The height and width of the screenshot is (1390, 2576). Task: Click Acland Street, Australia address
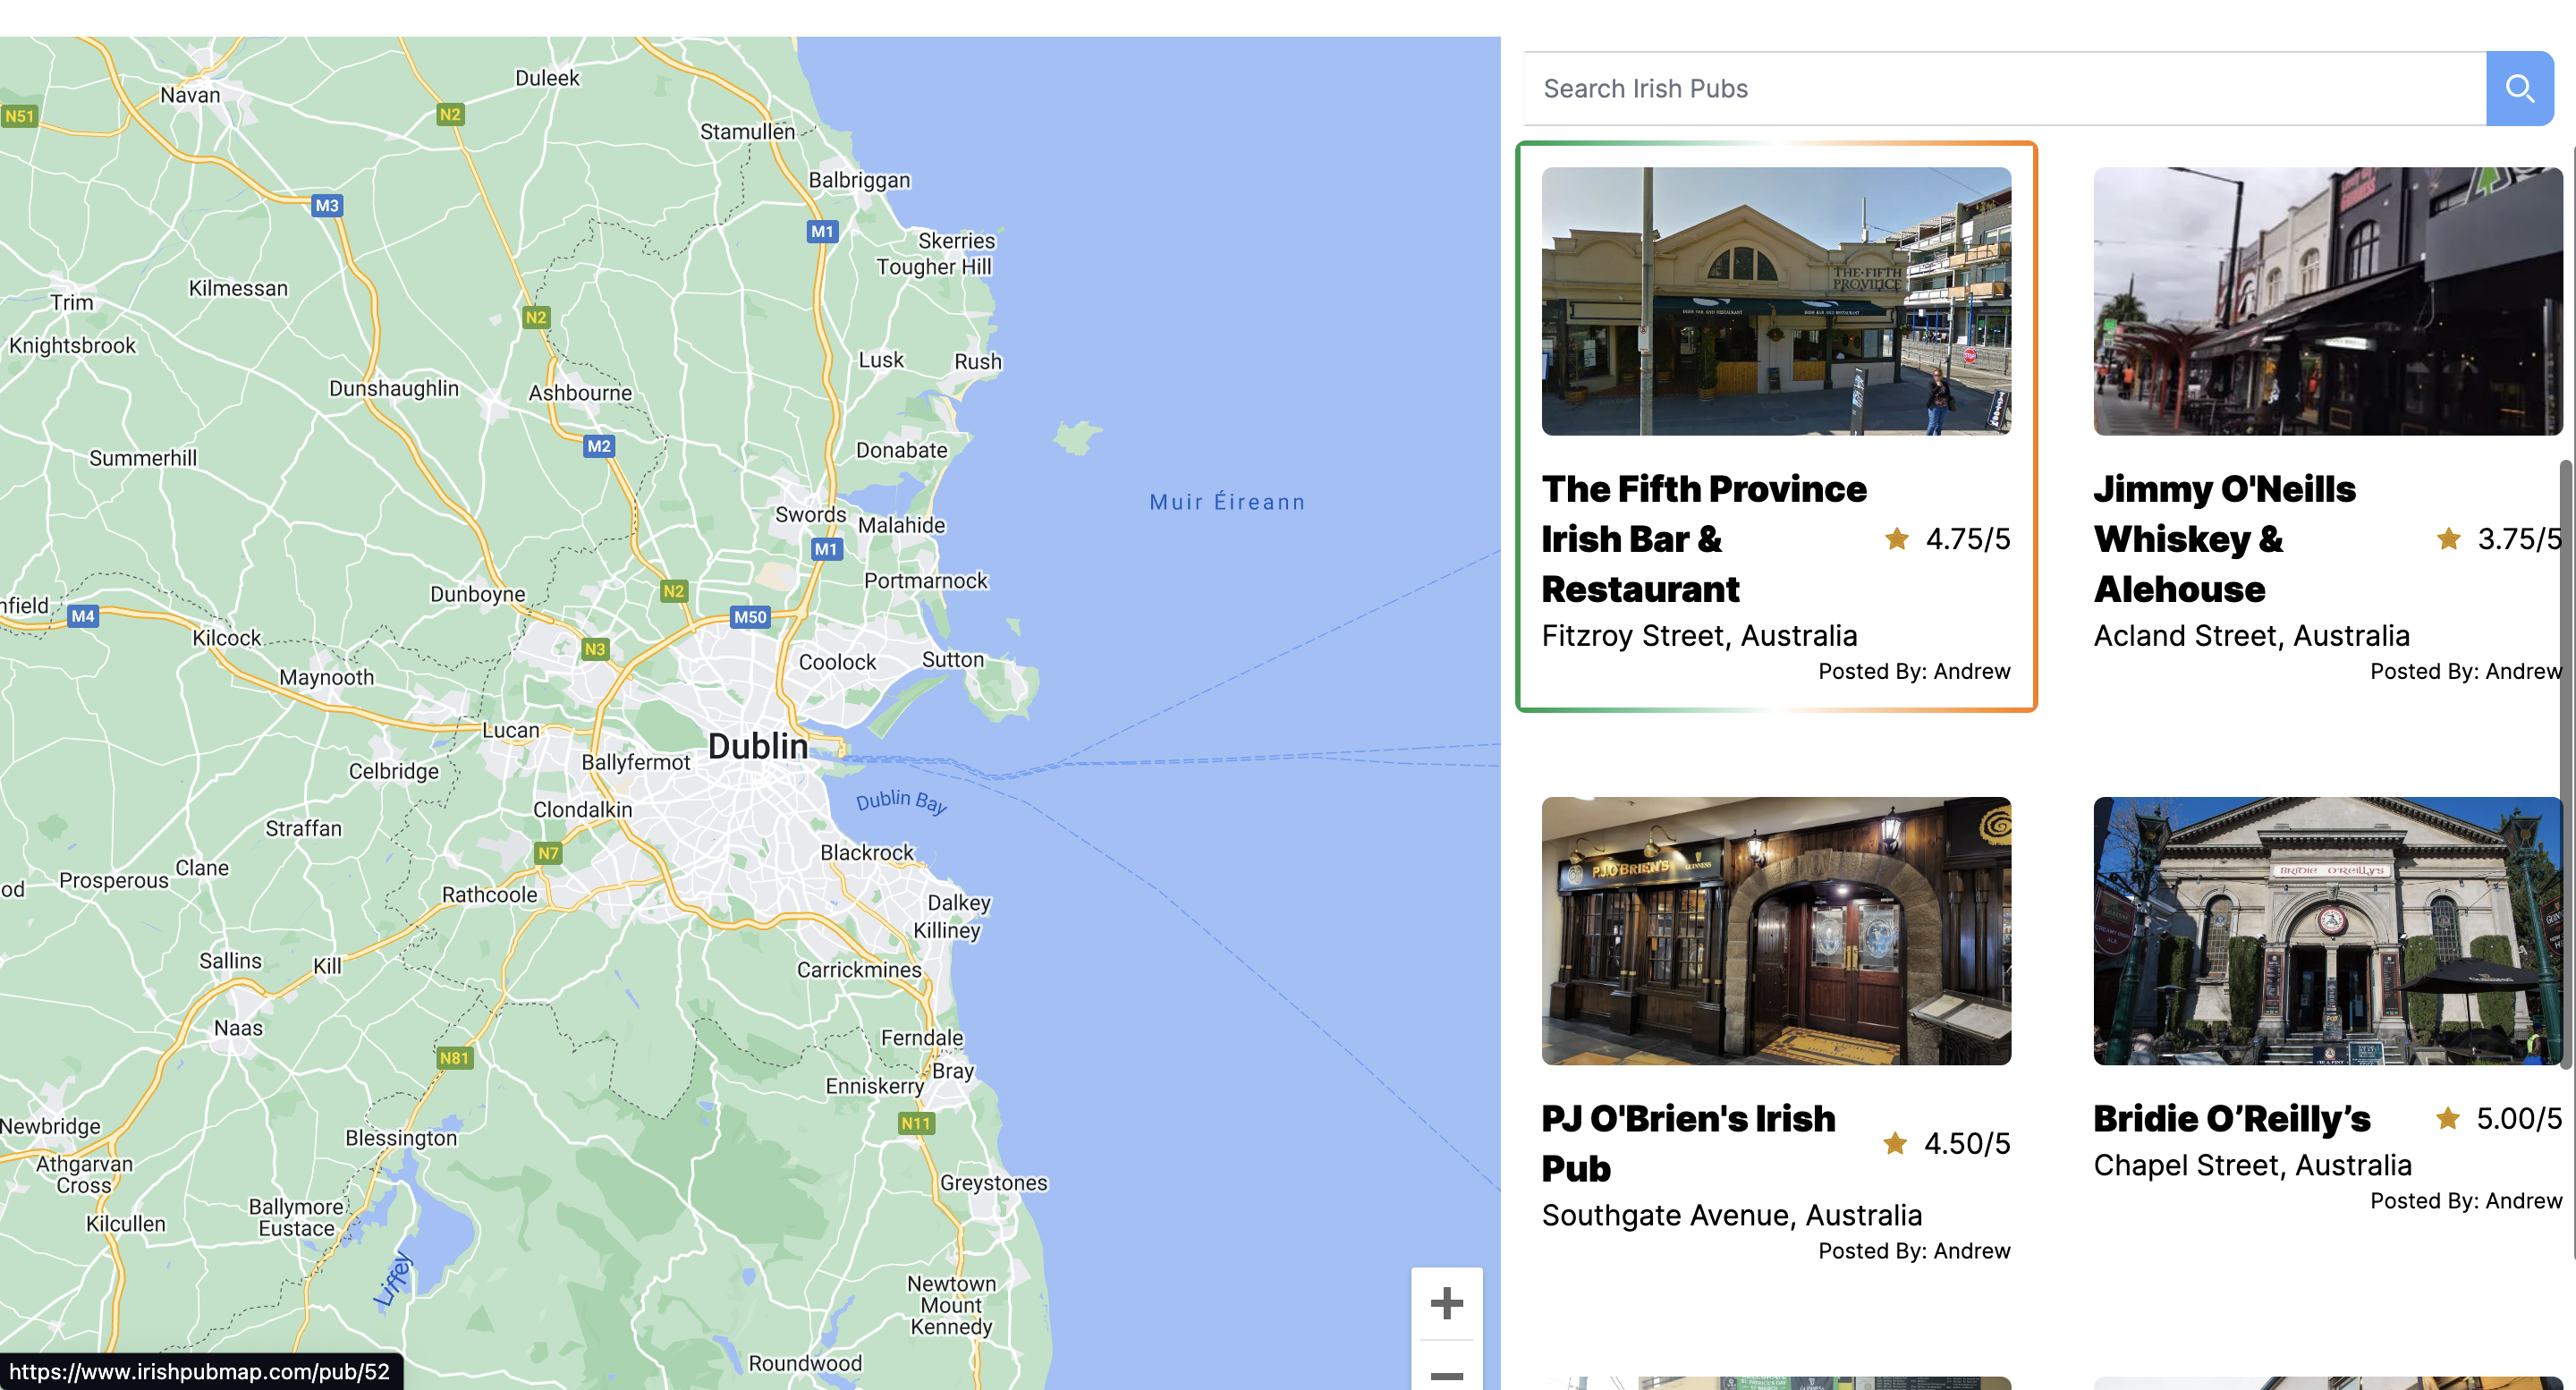[x=2251, y=636]
